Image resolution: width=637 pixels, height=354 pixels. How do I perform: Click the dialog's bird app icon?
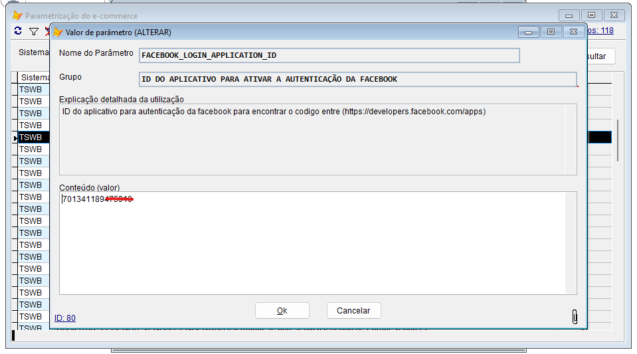click(x=58, y=32)
